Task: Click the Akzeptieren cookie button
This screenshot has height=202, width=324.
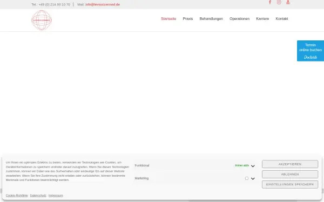Action: (x=290, y=164)
